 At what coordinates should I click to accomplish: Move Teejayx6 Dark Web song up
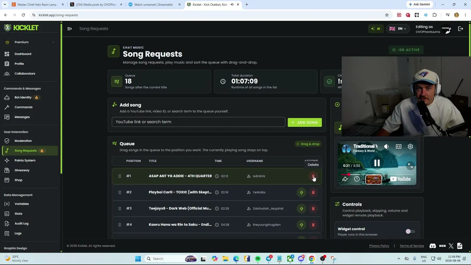click(x=301, y=208)
